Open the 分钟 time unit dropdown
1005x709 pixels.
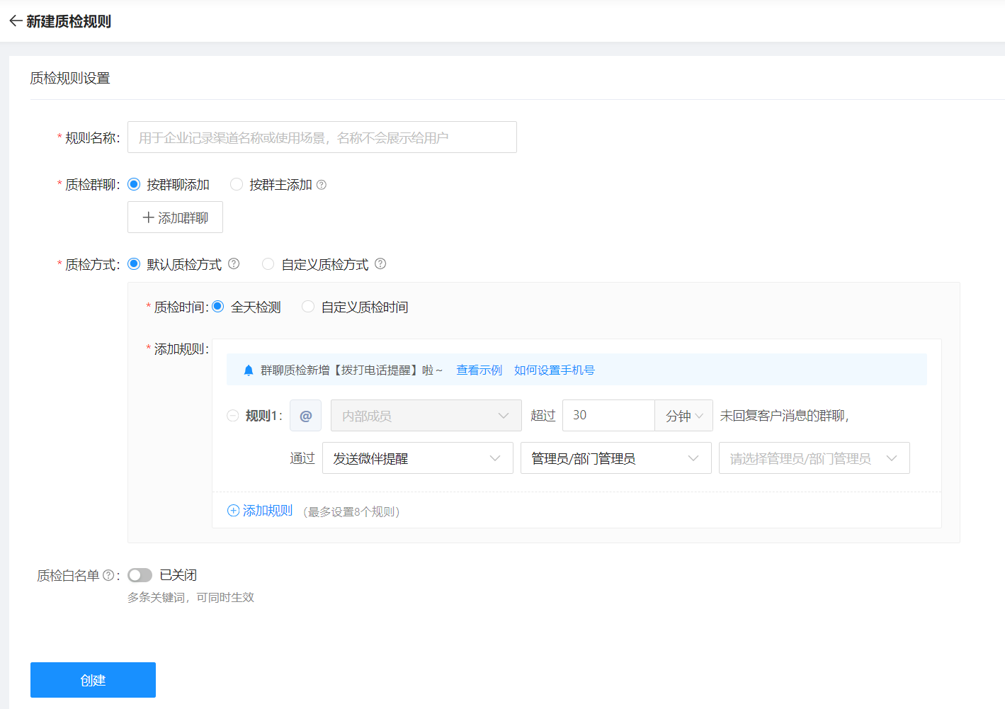[684, 416]
